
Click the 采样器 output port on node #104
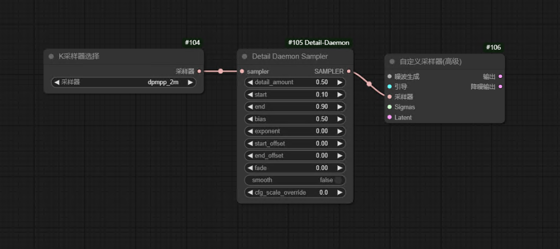pyautogui.click(x=199, y=71)
